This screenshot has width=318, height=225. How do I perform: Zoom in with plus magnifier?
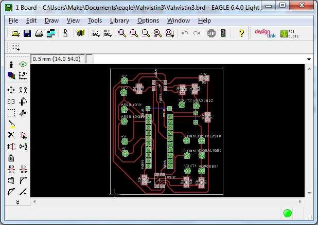pos(134,33)
